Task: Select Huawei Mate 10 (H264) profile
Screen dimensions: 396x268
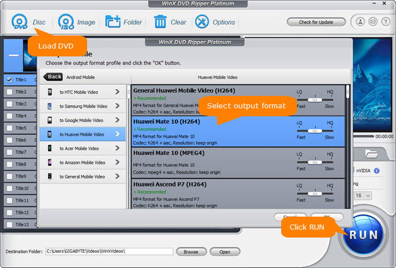Action: pos(238,131)
